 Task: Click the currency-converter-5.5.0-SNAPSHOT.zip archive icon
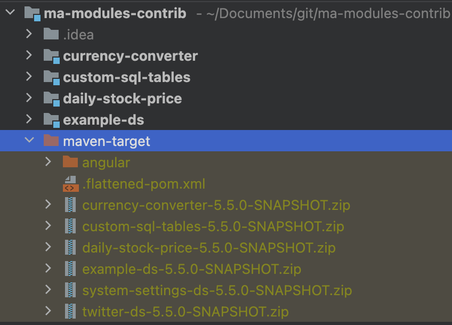(70, 205)
